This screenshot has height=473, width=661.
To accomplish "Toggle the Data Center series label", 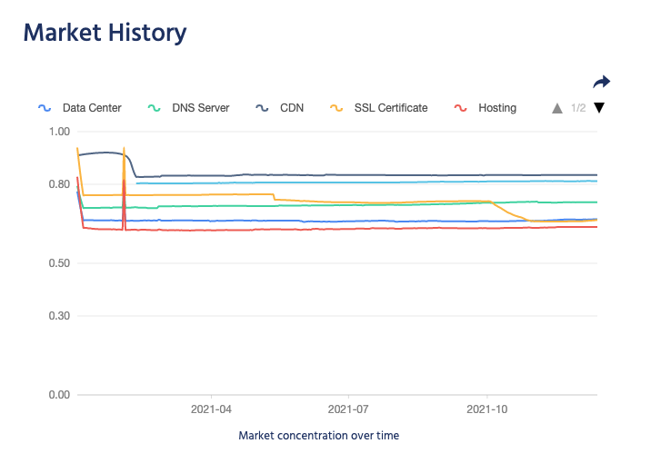I will (92, 108).
